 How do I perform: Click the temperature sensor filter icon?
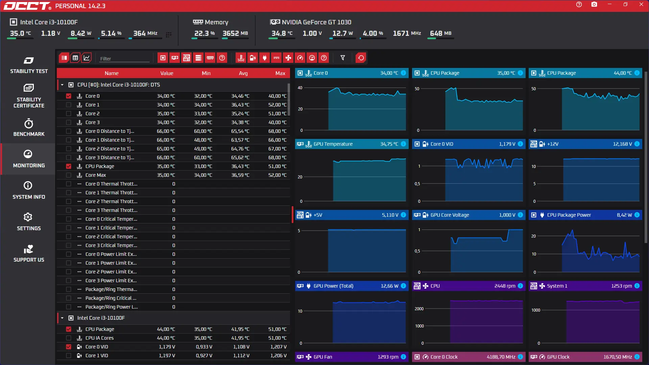[241, 58]
